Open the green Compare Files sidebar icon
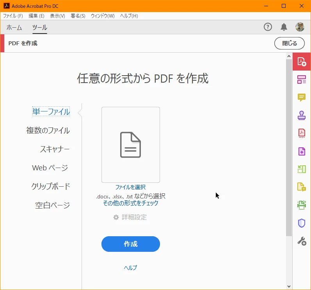The height and width of the screenshot is (290, 311). [302, 169]
